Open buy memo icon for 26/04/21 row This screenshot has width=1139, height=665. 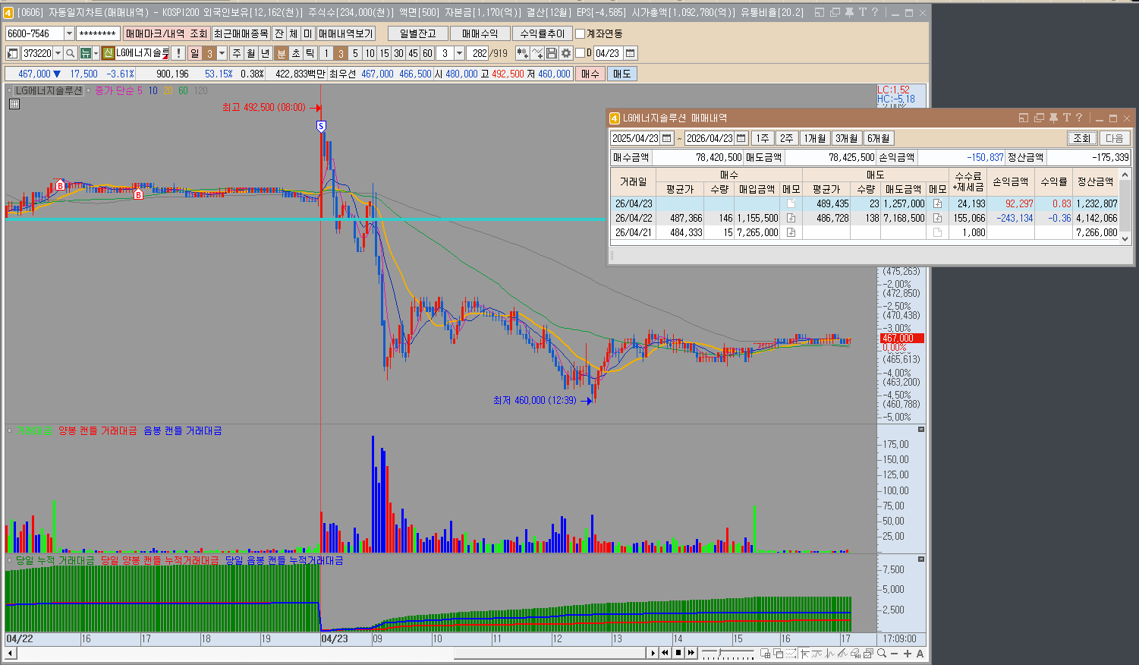tap(791, 232)
